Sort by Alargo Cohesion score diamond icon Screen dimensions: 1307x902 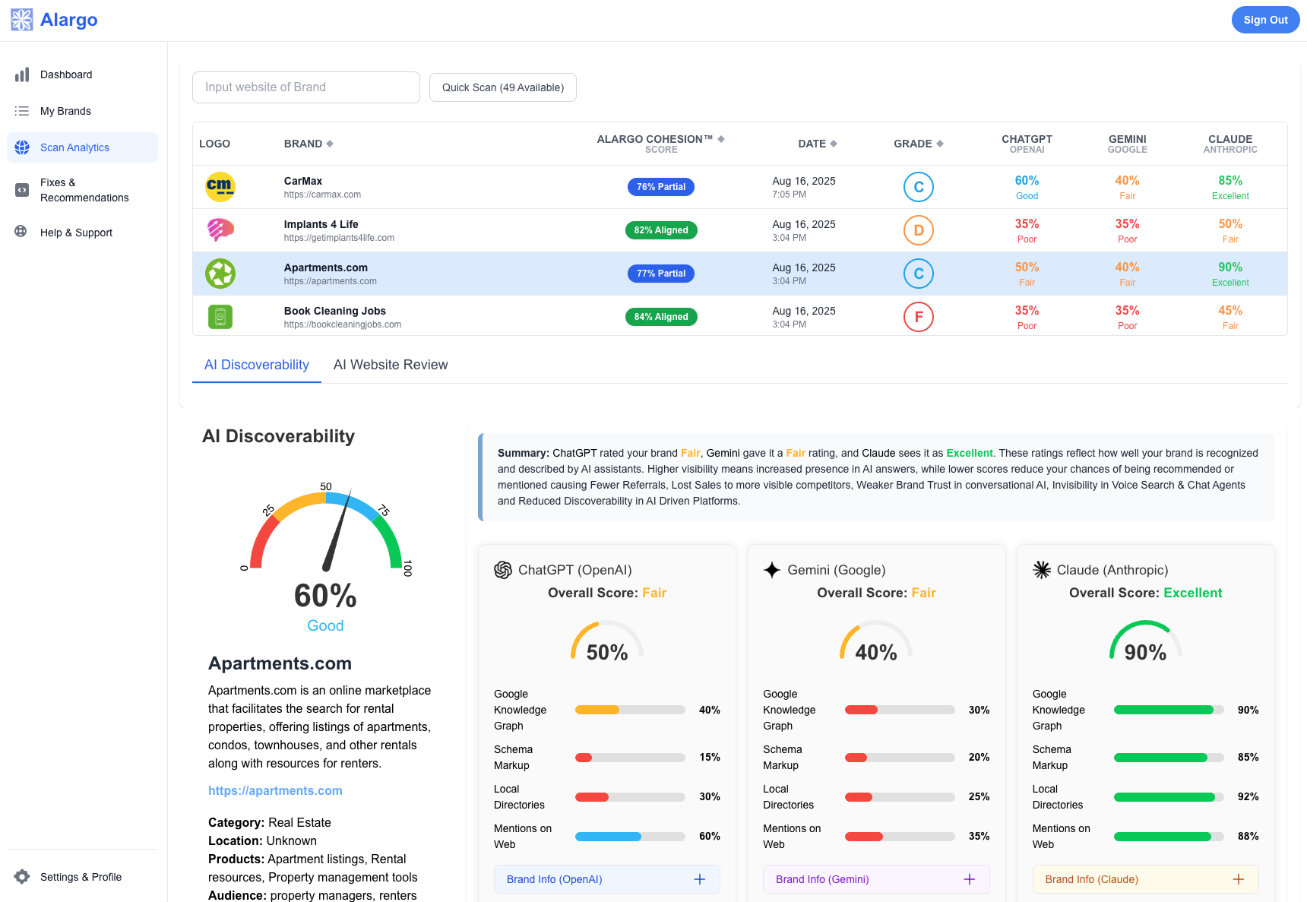coord(721,139)
